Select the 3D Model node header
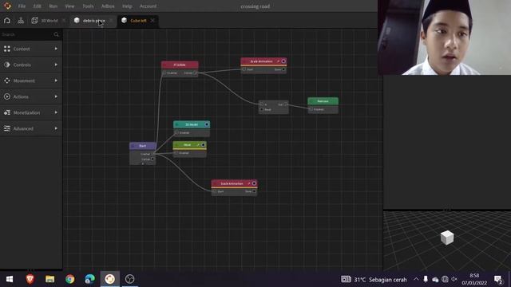Viewport: 511px width, 287px height. [x=192, y=124]
